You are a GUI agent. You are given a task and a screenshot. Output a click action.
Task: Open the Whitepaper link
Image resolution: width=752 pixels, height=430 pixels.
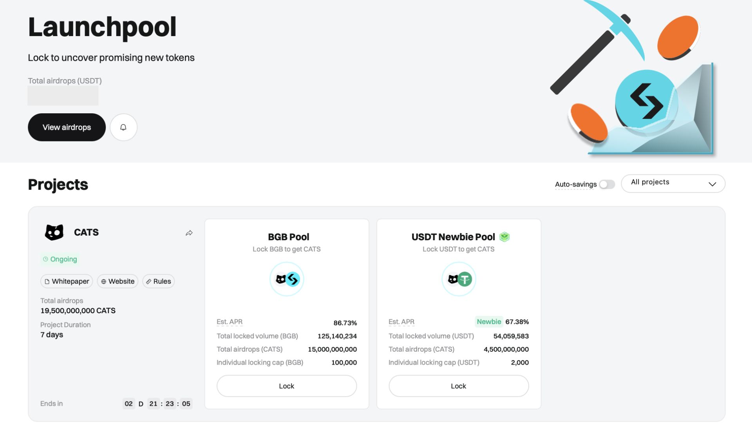(x=67, y=281)
